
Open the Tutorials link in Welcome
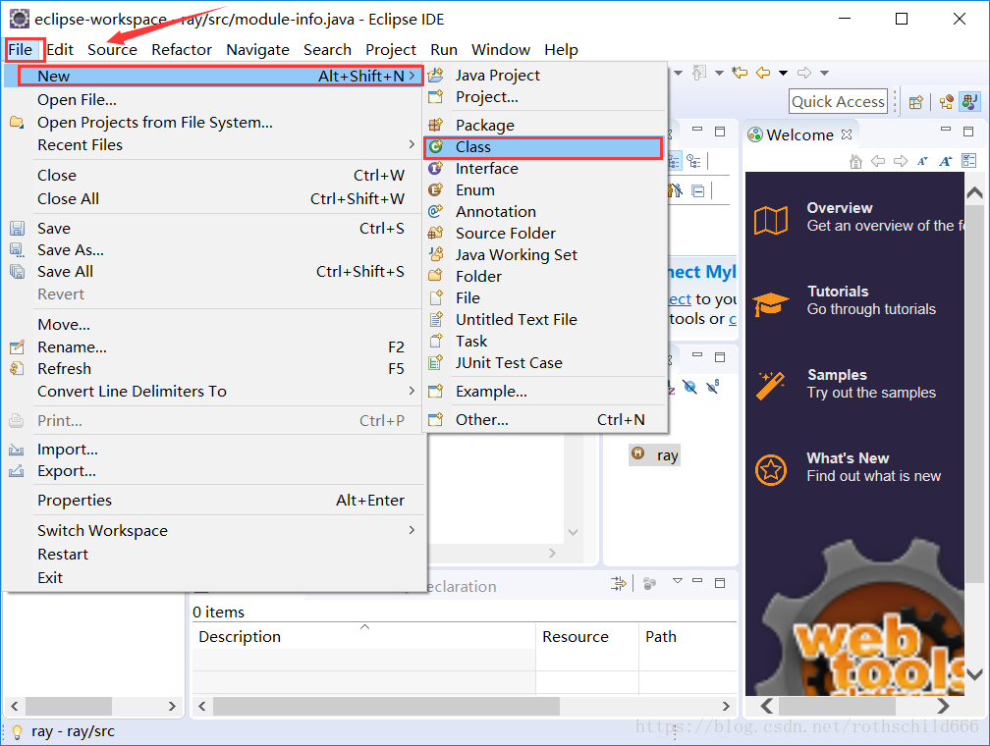838,291
